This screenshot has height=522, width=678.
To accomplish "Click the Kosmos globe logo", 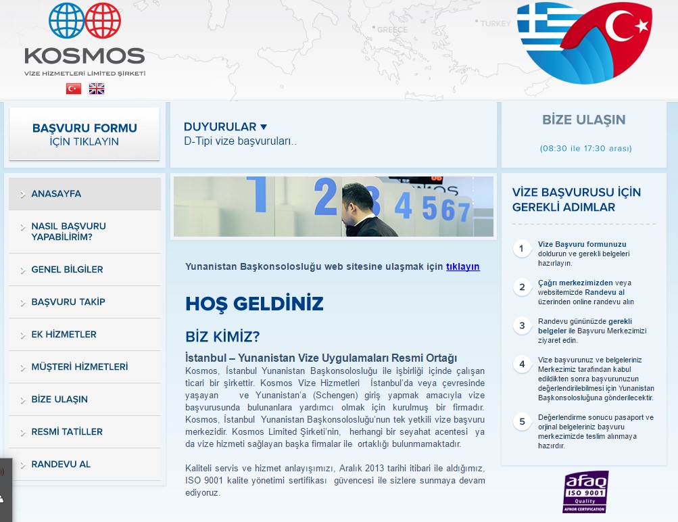I will [84, 21].
